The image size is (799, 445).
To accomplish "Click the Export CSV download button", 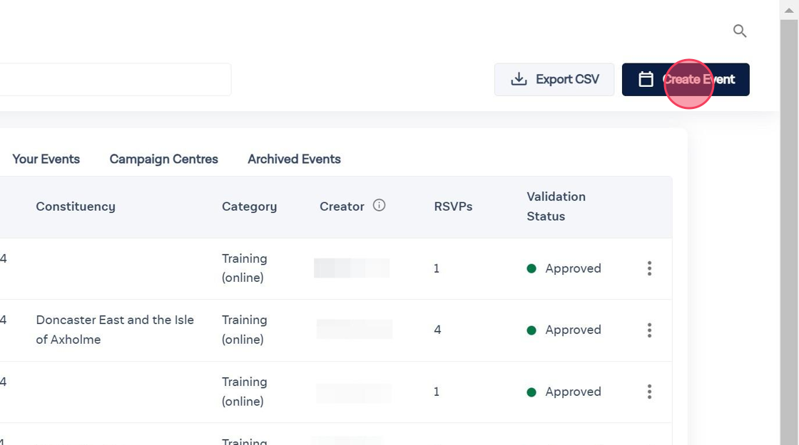I will click(x=554, y=79).
